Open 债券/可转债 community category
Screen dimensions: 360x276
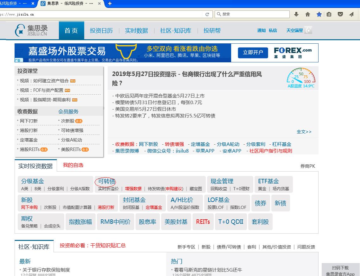tap(229, 247)
